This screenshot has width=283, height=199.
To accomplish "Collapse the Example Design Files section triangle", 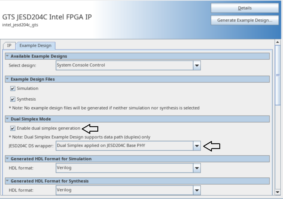I will 7,79.
